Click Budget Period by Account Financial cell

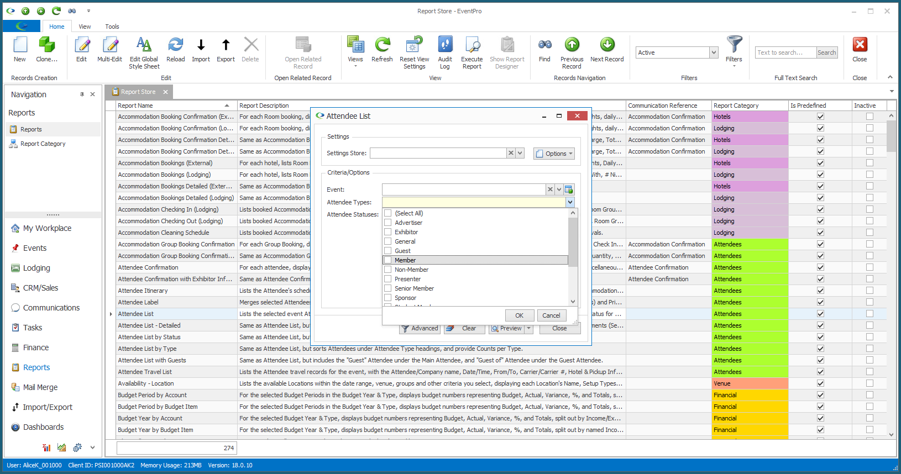[750, 395]
